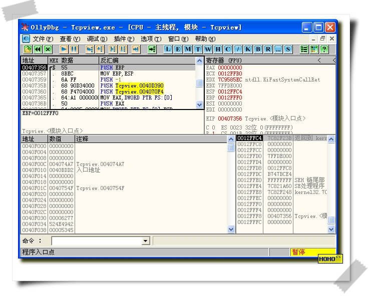Viewport: 370px width, 296px height.
Task: Click the green Help question mark icon
Action: tap(324, 49)
